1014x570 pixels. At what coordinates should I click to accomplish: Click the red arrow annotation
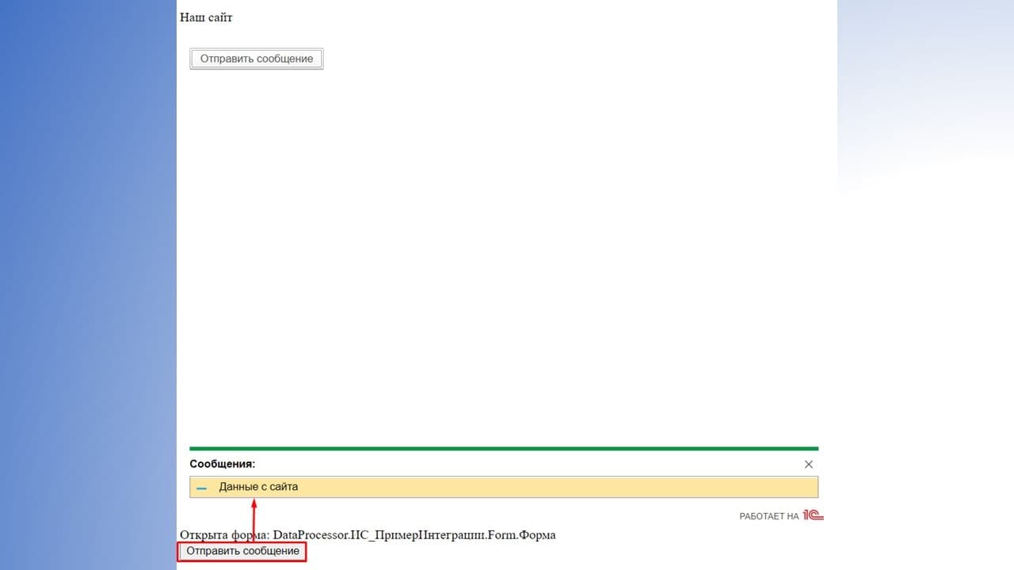pyautogui.click(x=253, y=519)
